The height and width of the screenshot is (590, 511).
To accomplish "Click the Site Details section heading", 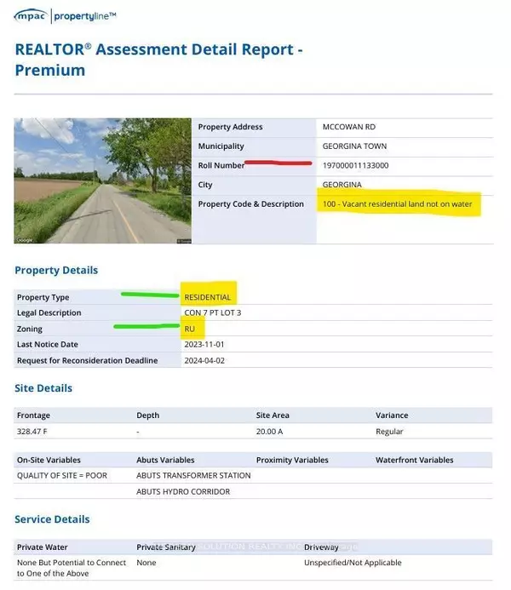I will [43, 388].
